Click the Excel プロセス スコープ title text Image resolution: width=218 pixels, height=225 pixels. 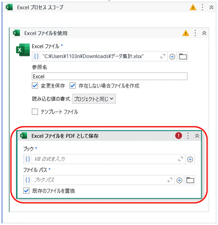pyautogui.click(x=40, y=7)
